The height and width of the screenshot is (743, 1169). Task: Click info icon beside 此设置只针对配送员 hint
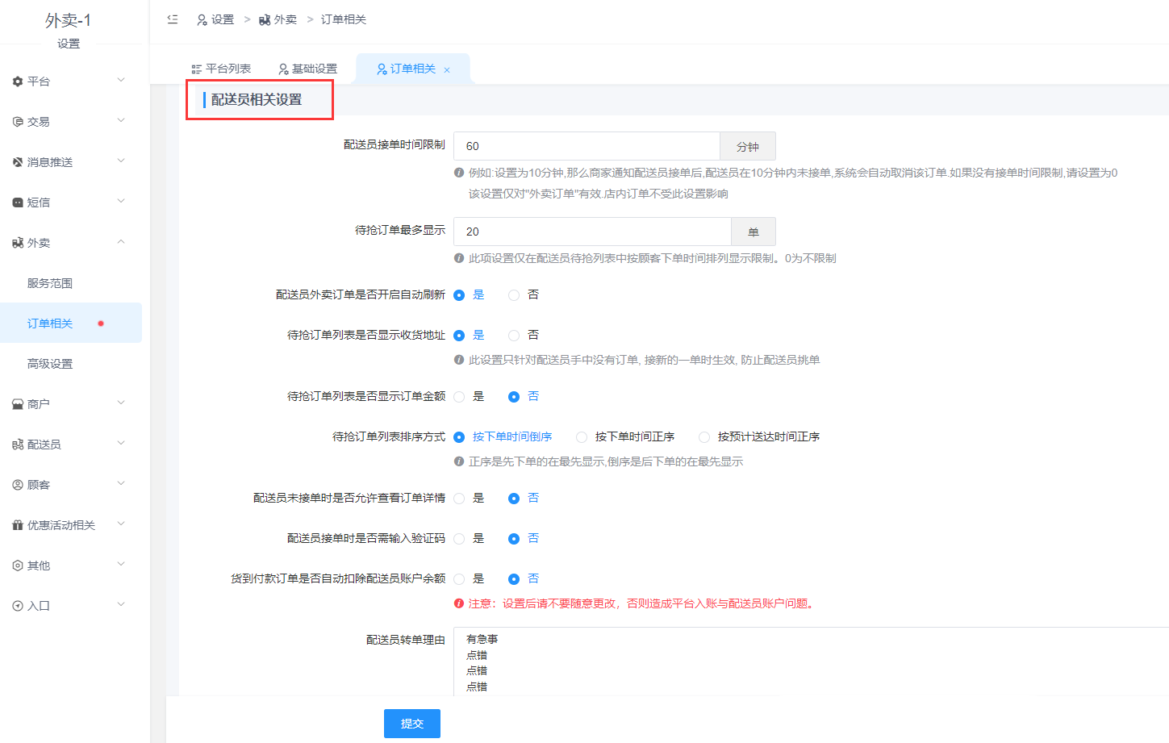(459, 360)
